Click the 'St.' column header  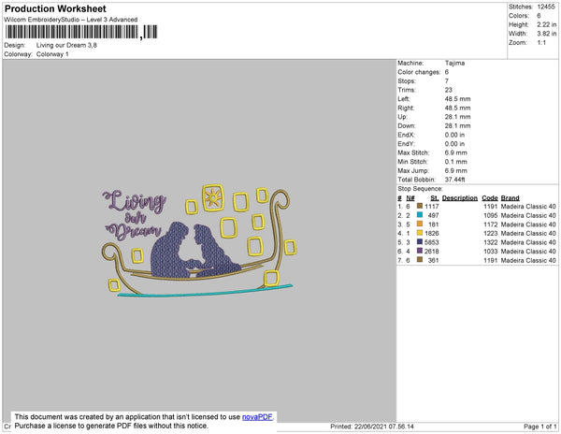[435, 198]
